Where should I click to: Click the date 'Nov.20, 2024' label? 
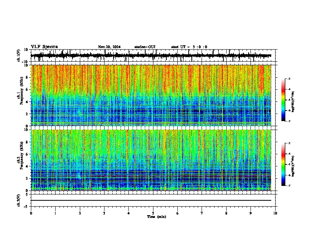tap(109, 47)
